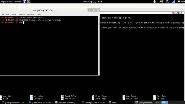Minimize the root@73mp74710n terminal window
The image size is (185, 104).
[x=90, y=10]
